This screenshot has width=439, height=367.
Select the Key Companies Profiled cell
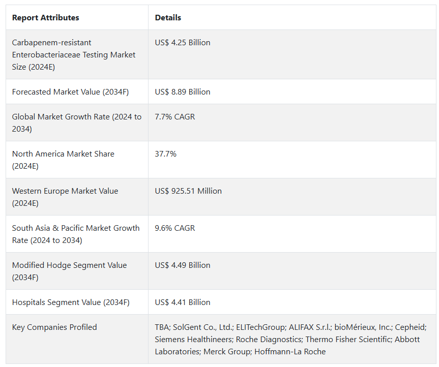click(x=54, y=327)
